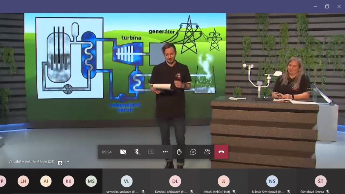
Task: Show the participants list
Action: click(x=207, y=152)
